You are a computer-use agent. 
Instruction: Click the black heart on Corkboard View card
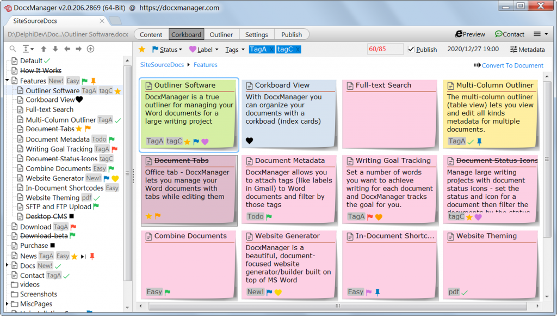click(x=249, y=141)
